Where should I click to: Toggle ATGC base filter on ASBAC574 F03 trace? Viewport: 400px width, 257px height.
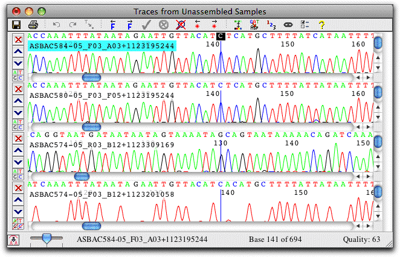(x=18, y=224)
